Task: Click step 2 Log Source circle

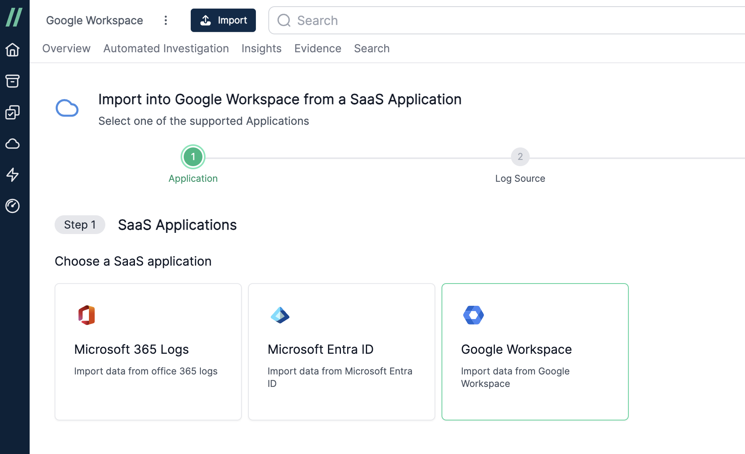Action: 520,157
